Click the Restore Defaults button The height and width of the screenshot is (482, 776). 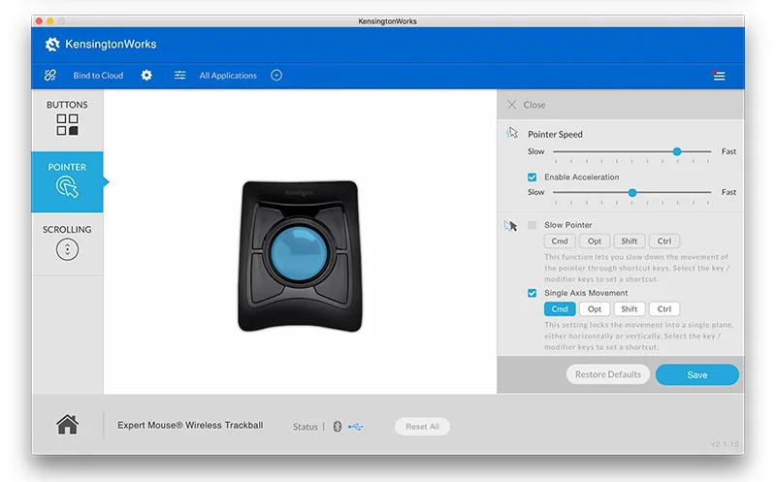point(608,374)
